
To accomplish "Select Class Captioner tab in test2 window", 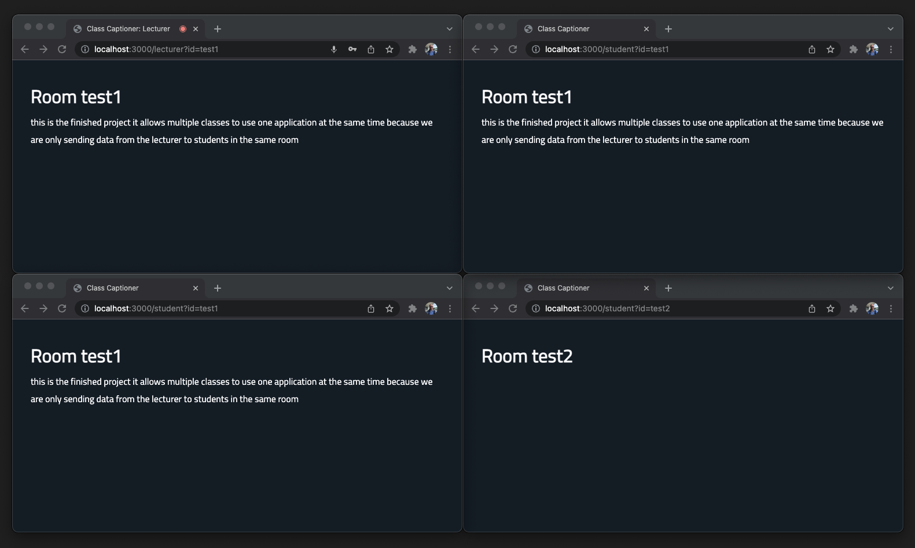I will pyautogui.click(x=586, y=288).
